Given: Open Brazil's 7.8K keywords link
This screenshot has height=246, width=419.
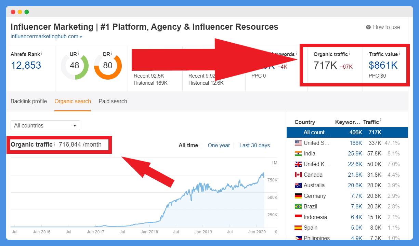Looking at the screenshot, I should pyautogui.click(x=357, y=206).
